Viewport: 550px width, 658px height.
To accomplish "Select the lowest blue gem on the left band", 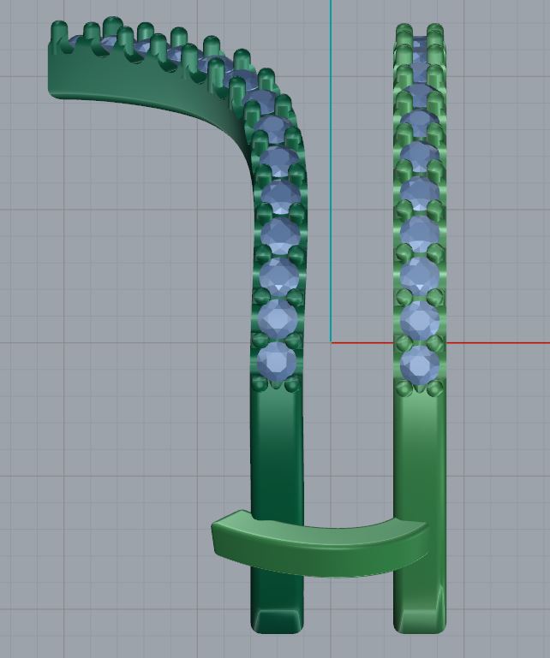I will click(x=276, y=360).
